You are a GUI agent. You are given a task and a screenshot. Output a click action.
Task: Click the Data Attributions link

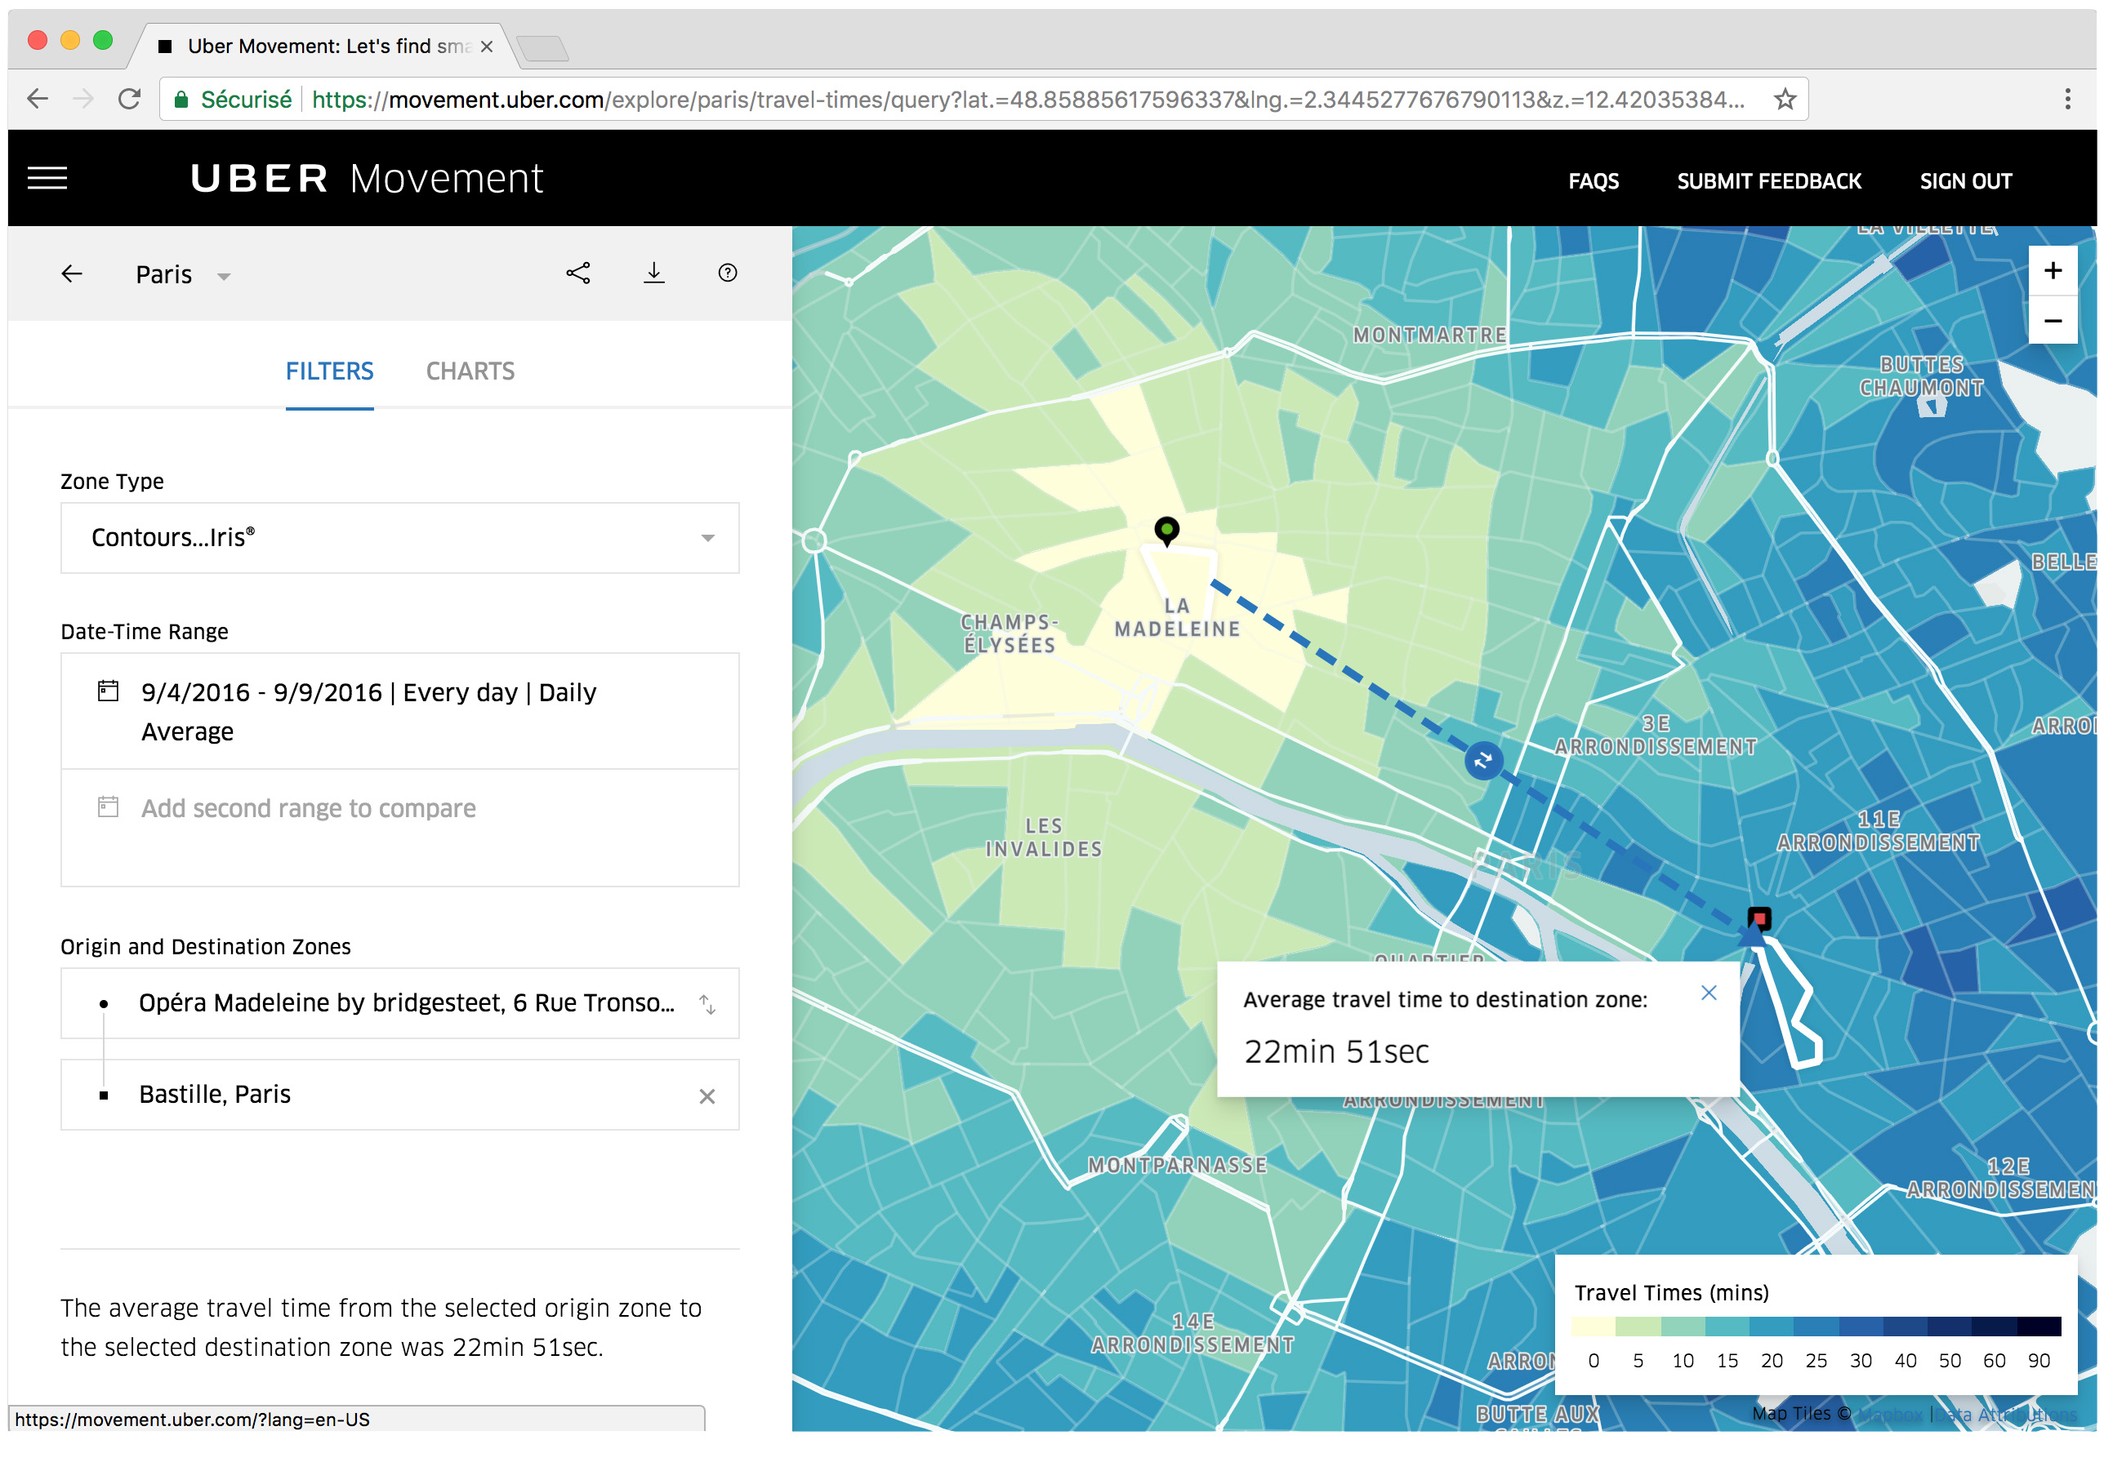tap(2007, 1414)
